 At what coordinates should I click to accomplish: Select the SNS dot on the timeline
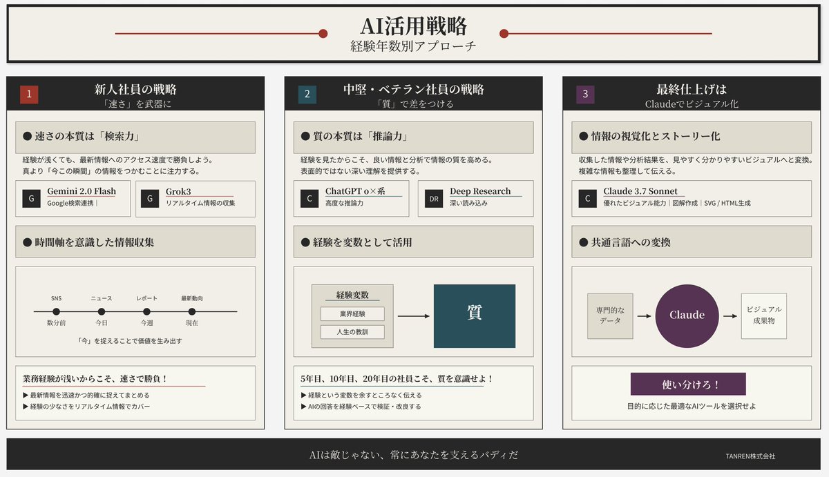(56, 311)
